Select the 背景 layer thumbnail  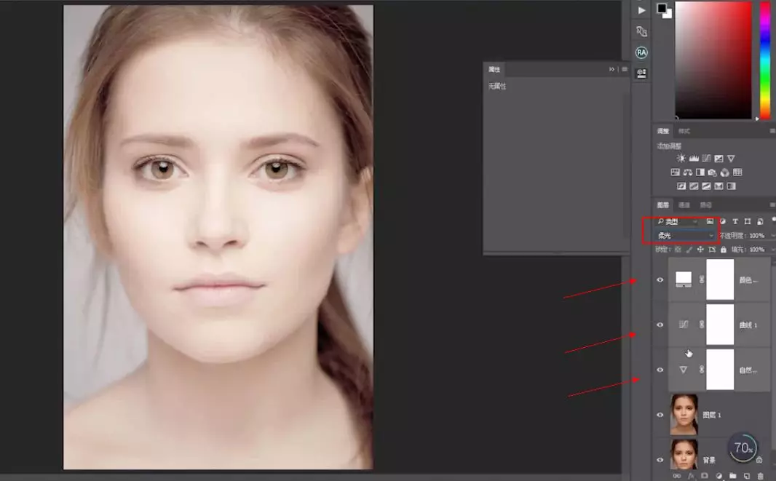pos(684,454)
